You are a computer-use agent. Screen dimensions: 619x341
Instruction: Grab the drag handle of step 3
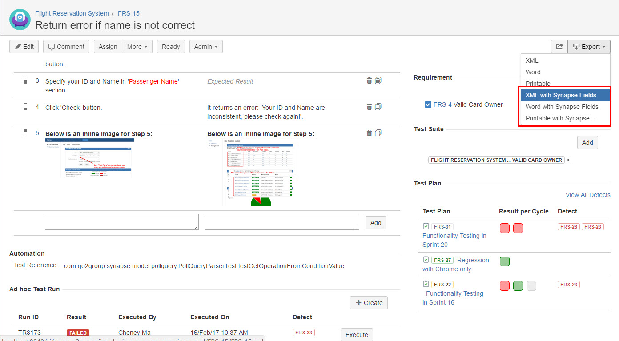tap(25, 80)
